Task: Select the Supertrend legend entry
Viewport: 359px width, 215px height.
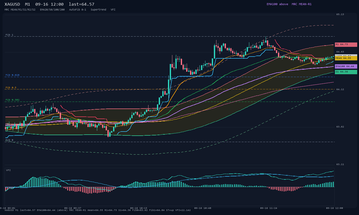Action: 98,10
